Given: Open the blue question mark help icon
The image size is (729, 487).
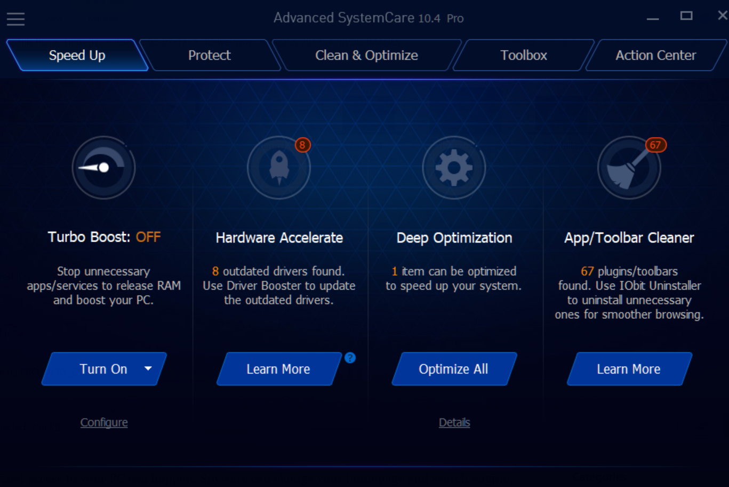Looking at the screenshot, I should click(350, 358).
